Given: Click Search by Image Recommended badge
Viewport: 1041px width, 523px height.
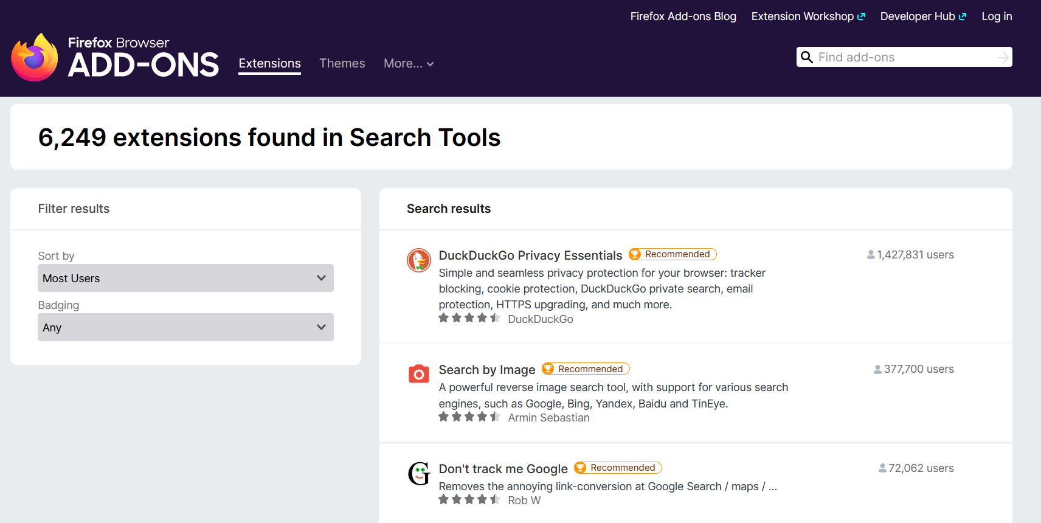Looking at the screenshot, I should [x=586, y=369].
